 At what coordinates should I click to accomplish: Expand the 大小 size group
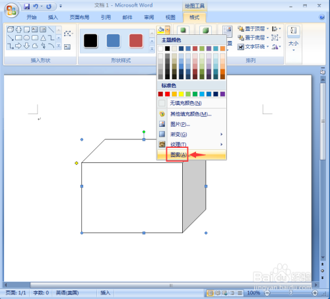pos(294,40)
